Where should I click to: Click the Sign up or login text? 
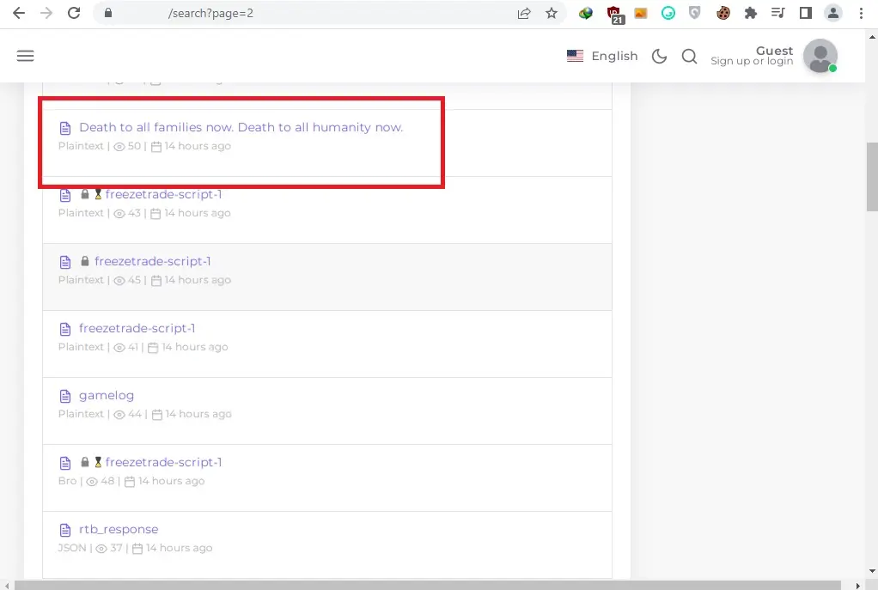[x=752, y=61]
